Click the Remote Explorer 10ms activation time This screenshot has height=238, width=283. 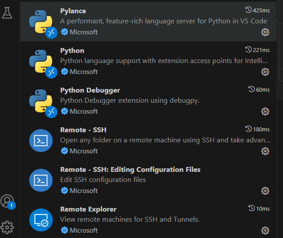click(x=259, y=208)
